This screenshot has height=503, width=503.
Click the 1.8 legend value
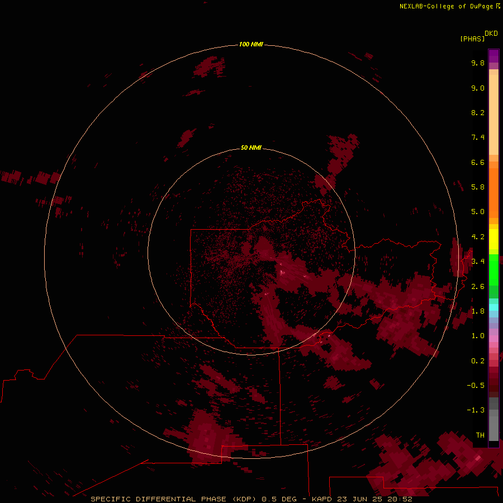click(x=478, y=311)
